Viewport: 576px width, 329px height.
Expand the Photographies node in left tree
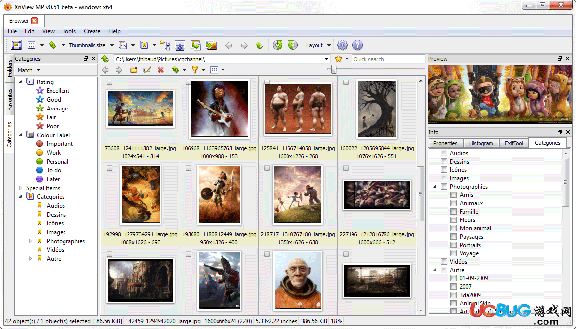[x=31, y=241]
